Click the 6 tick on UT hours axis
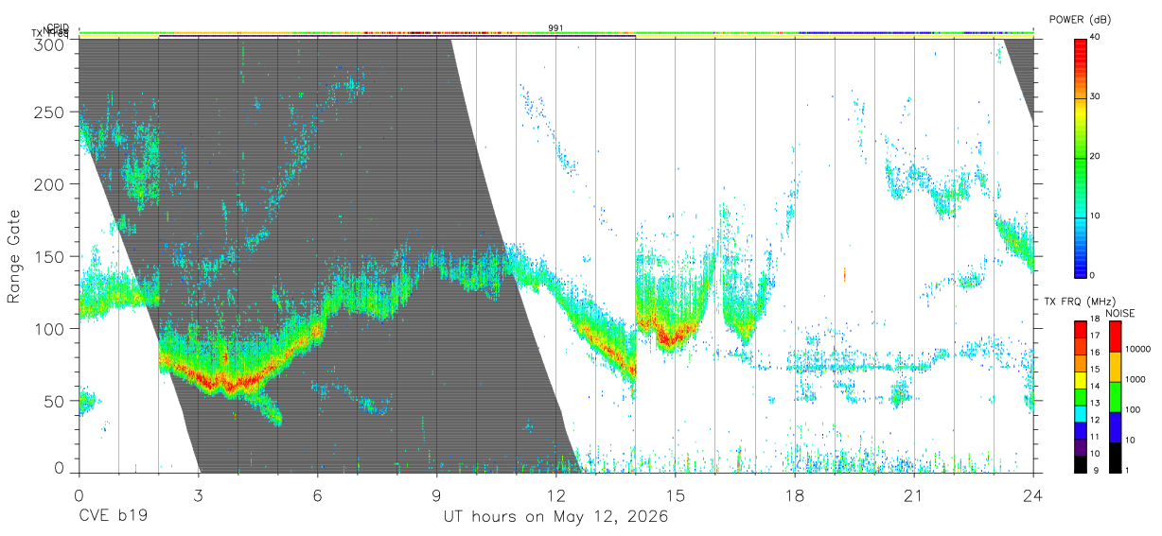The width and height of the screenshot is (1162, 536). pos(318,493)
